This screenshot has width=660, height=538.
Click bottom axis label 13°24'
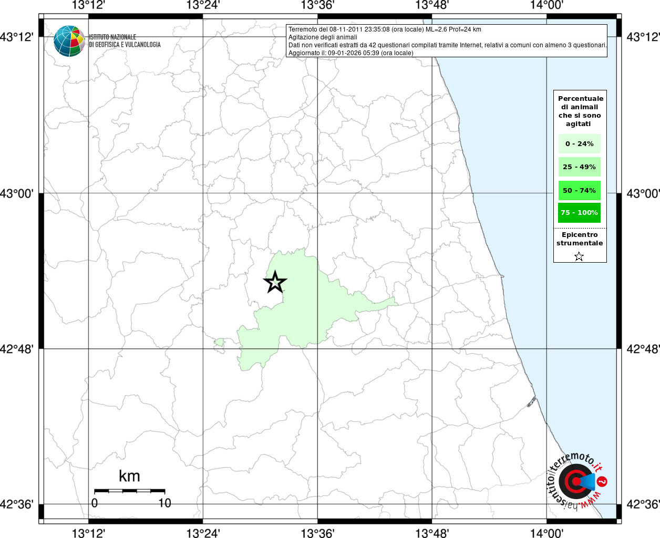click(x=203, y=533)
